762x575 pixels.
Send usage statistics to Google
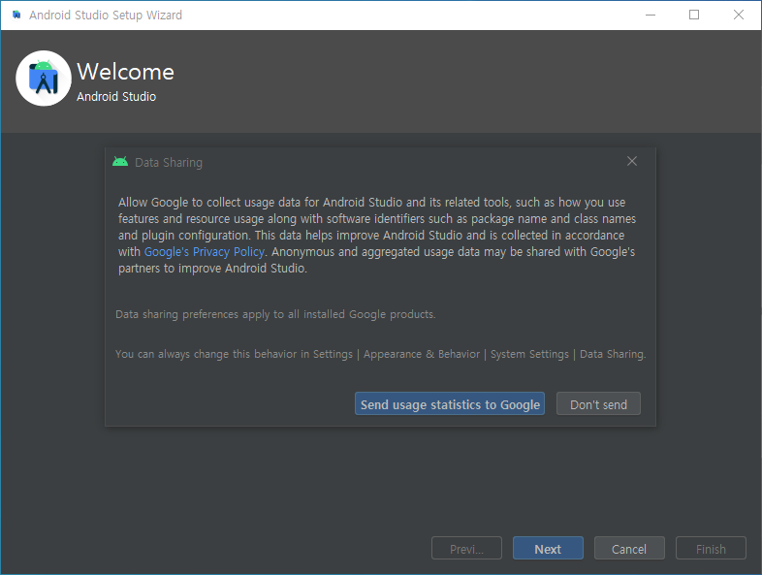[450, 404]
